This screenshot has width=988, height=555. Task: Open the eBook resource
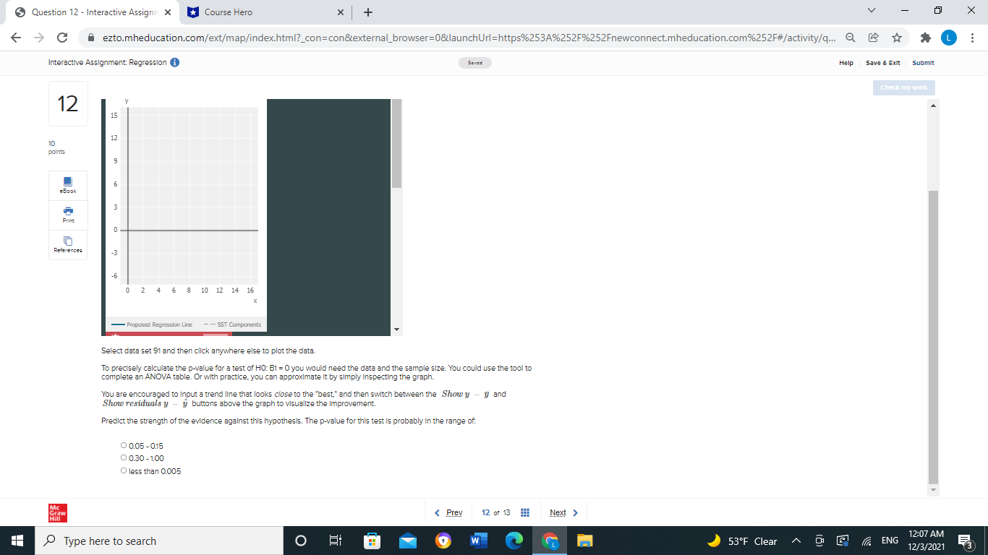[x=67, y=186]
